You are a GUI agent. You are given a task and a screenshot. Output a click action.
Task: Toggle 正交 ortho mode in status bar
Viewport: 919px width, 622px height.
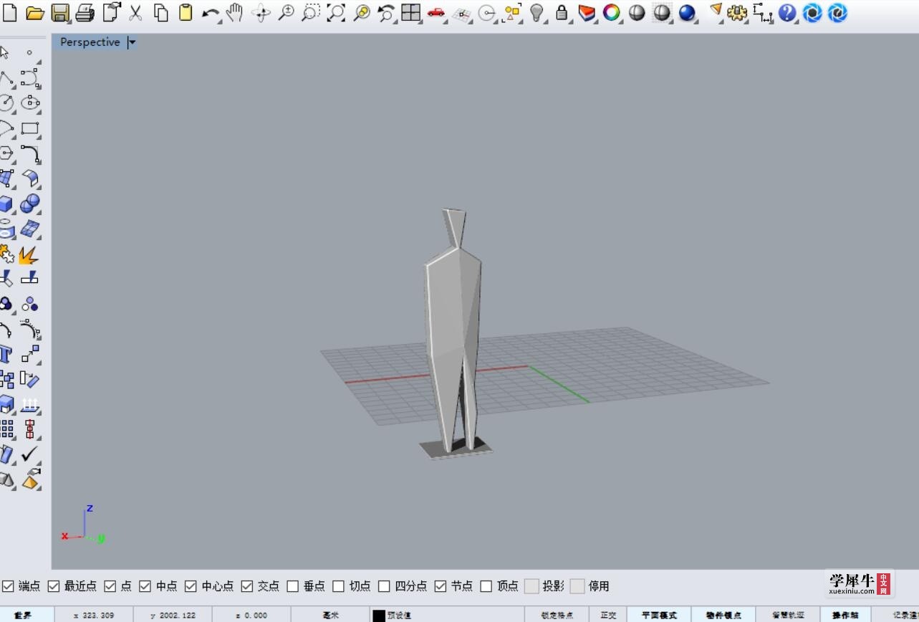coord(608,615)
